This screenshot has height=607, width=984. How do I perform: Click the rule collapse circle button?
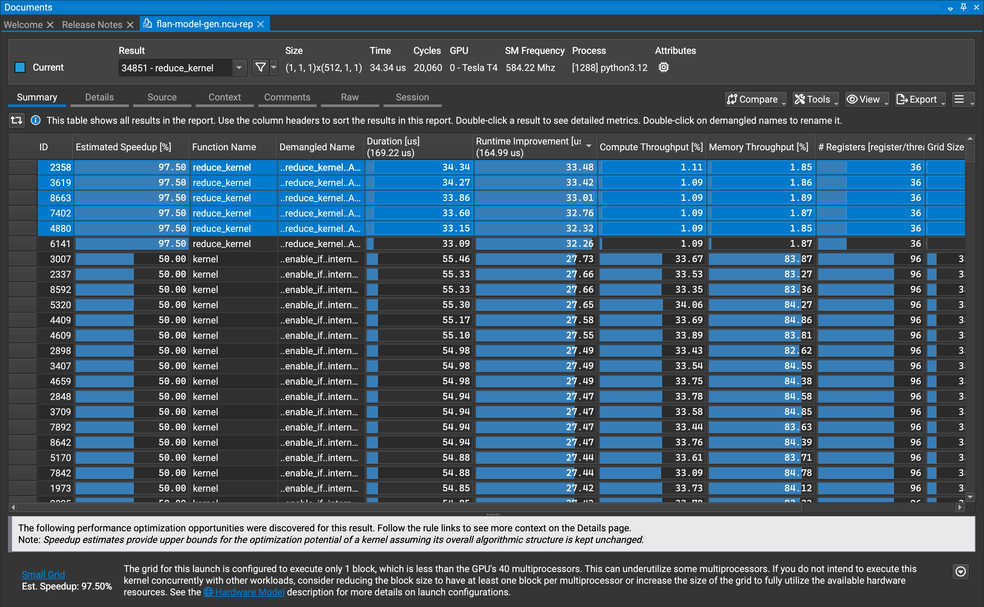(960, 571)
